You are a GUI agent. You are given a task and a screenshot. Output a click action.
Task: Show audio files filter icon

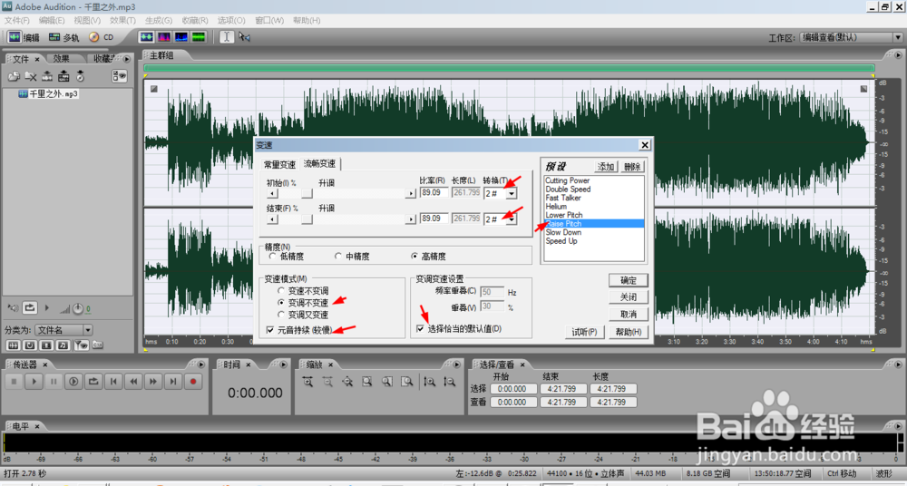13,345
